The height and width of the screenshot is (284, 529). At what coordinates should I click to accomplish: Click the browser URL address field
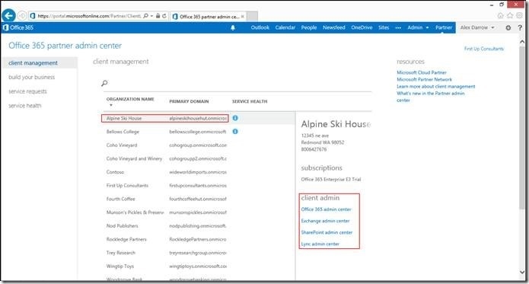[x=89, y=16]
